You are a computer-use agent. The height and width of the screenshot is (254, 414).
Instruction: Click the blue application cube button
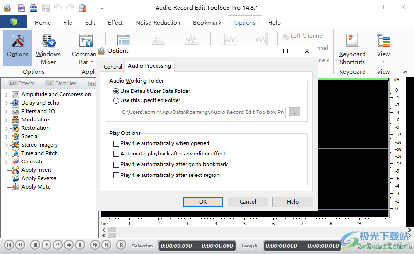point(14,22)
